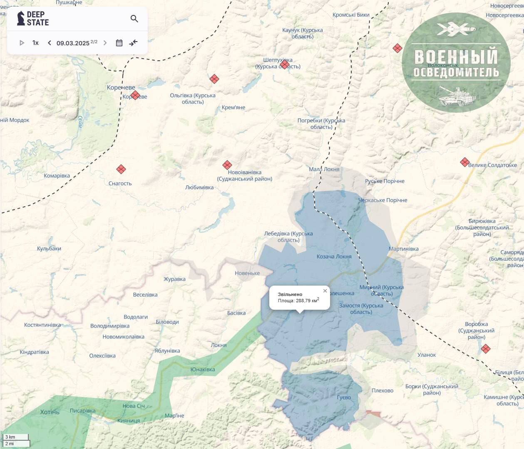Click the Мала Локня label
Viewport: 524px width, 449px height.
tap(324, 169)
